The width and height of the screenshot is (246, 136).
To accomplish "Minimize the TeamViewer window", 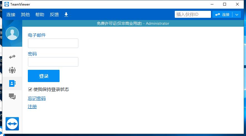I will tap(212, 4).
